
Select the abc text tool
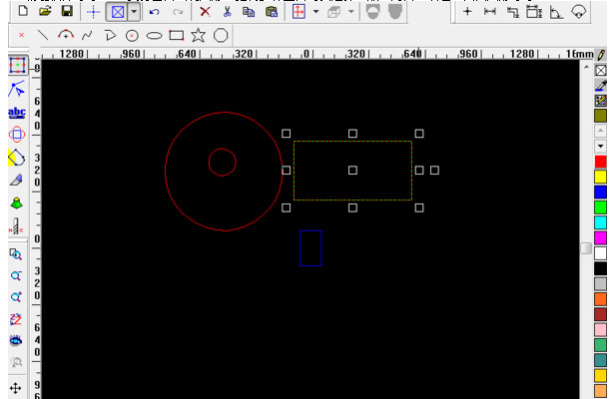pos(16,112)
